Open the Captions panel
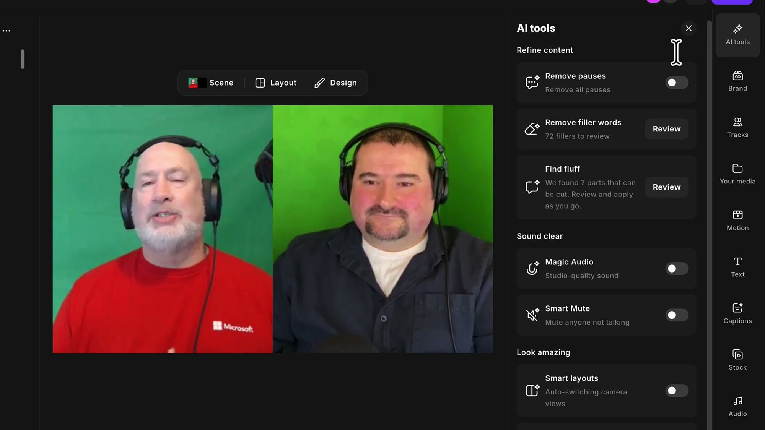765x430 pixels. [x=737, y=314]
